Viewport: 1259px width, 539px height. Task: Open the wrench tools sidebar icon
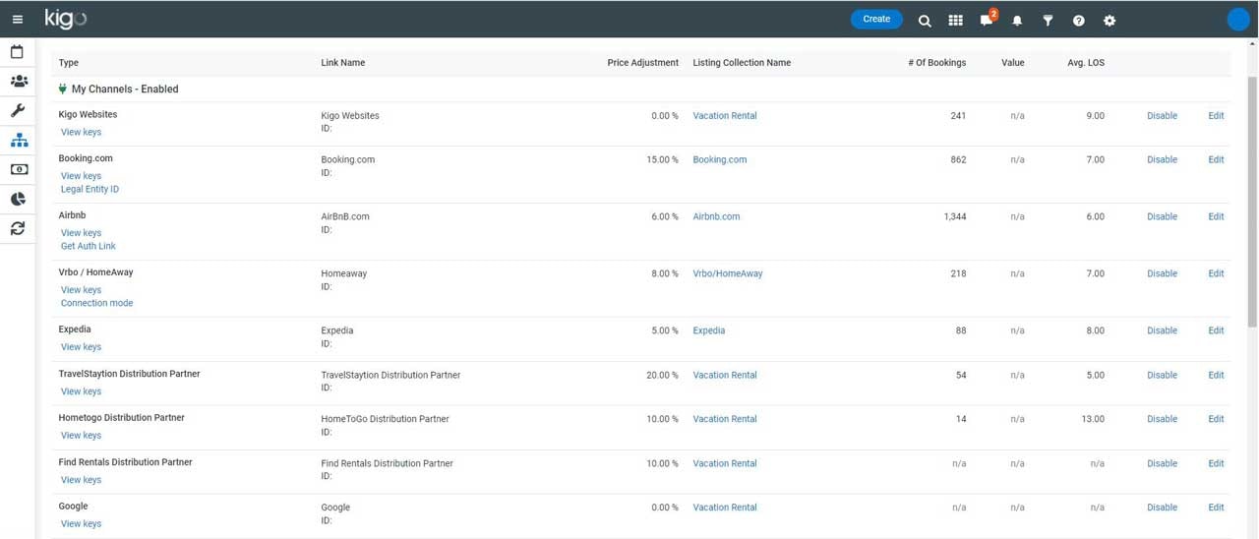coord(18,110)
